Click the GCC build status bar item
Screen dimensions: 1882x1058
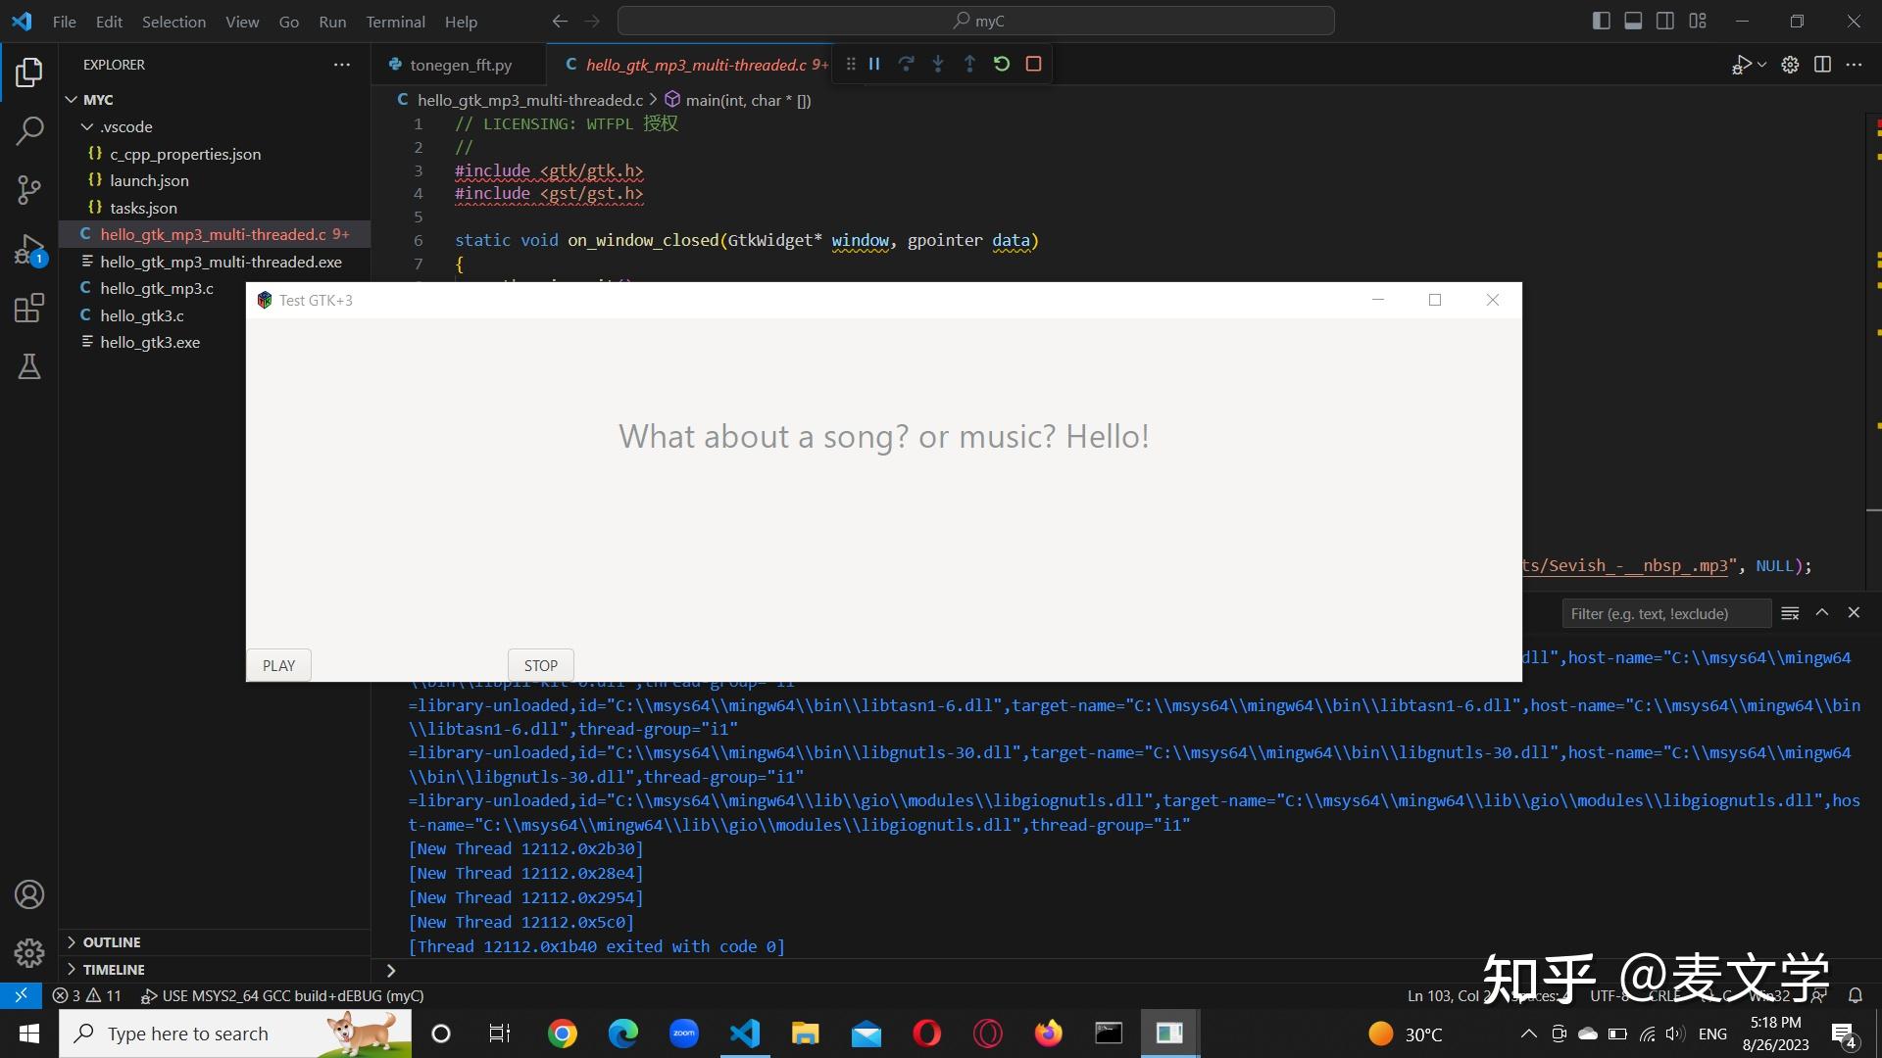pyautogui.click(x=288, y=994)
